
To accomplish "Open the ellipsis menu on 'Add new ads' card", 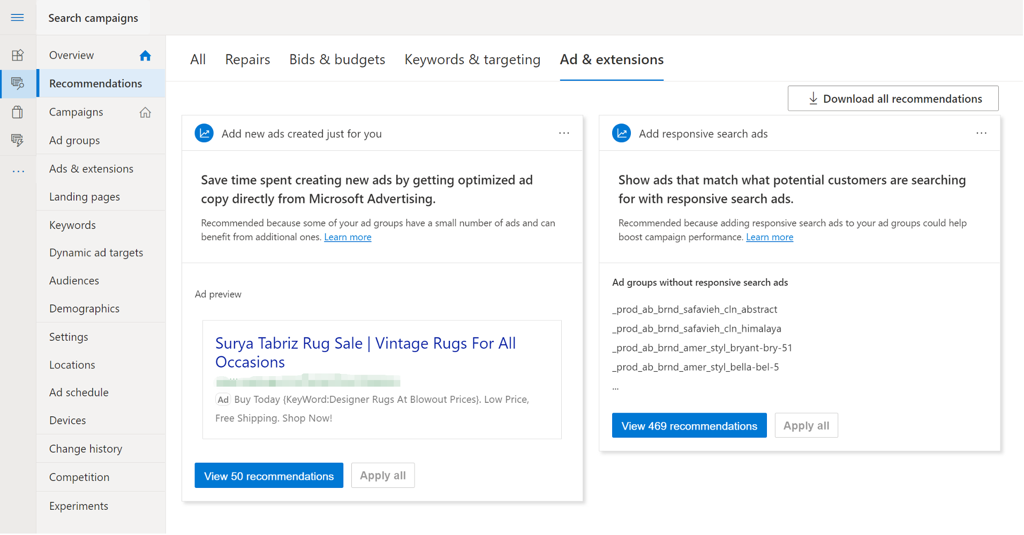I will click(564, 133).
